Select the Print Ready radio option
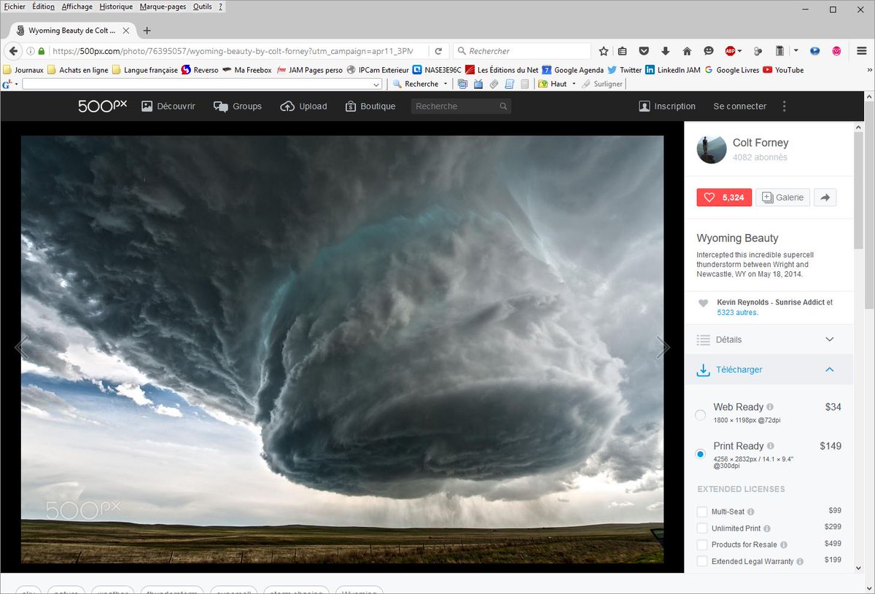The width and height of the screenshot is (875, 594). (701, 454)
